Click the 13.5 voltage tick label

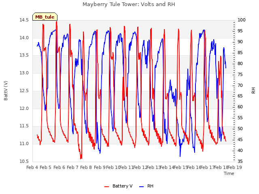[x=24, y=55]
